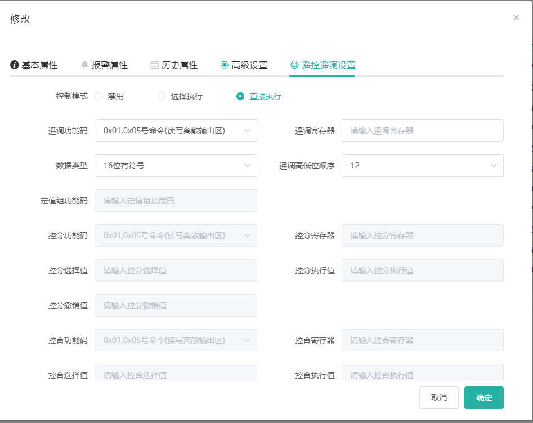Click the 数据类型 label
The image size is (533, 423).
tap(71, 166)
